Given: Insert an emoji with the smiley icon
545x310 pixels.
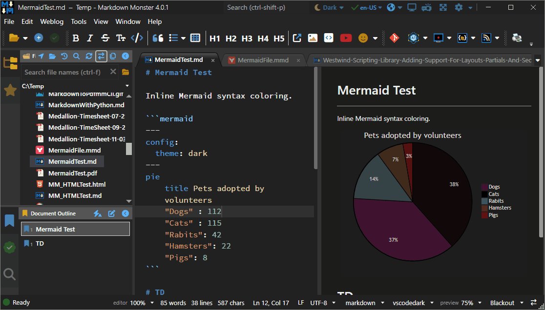Looking at the screenshot, I should (x=363, y=38).
